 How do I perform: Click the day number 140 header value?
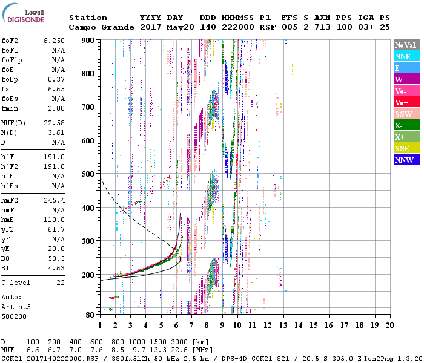click(x=208, y=27)
